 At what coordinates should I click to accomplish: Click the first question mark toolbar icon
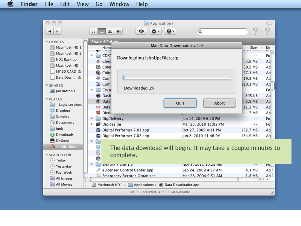(255, 31)
